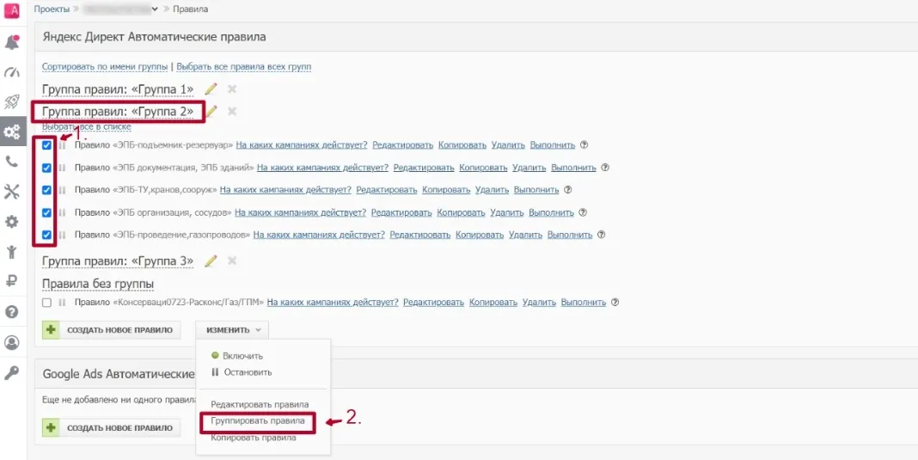Click «Выбрать все правила всех групп» link

pos(244,67)
